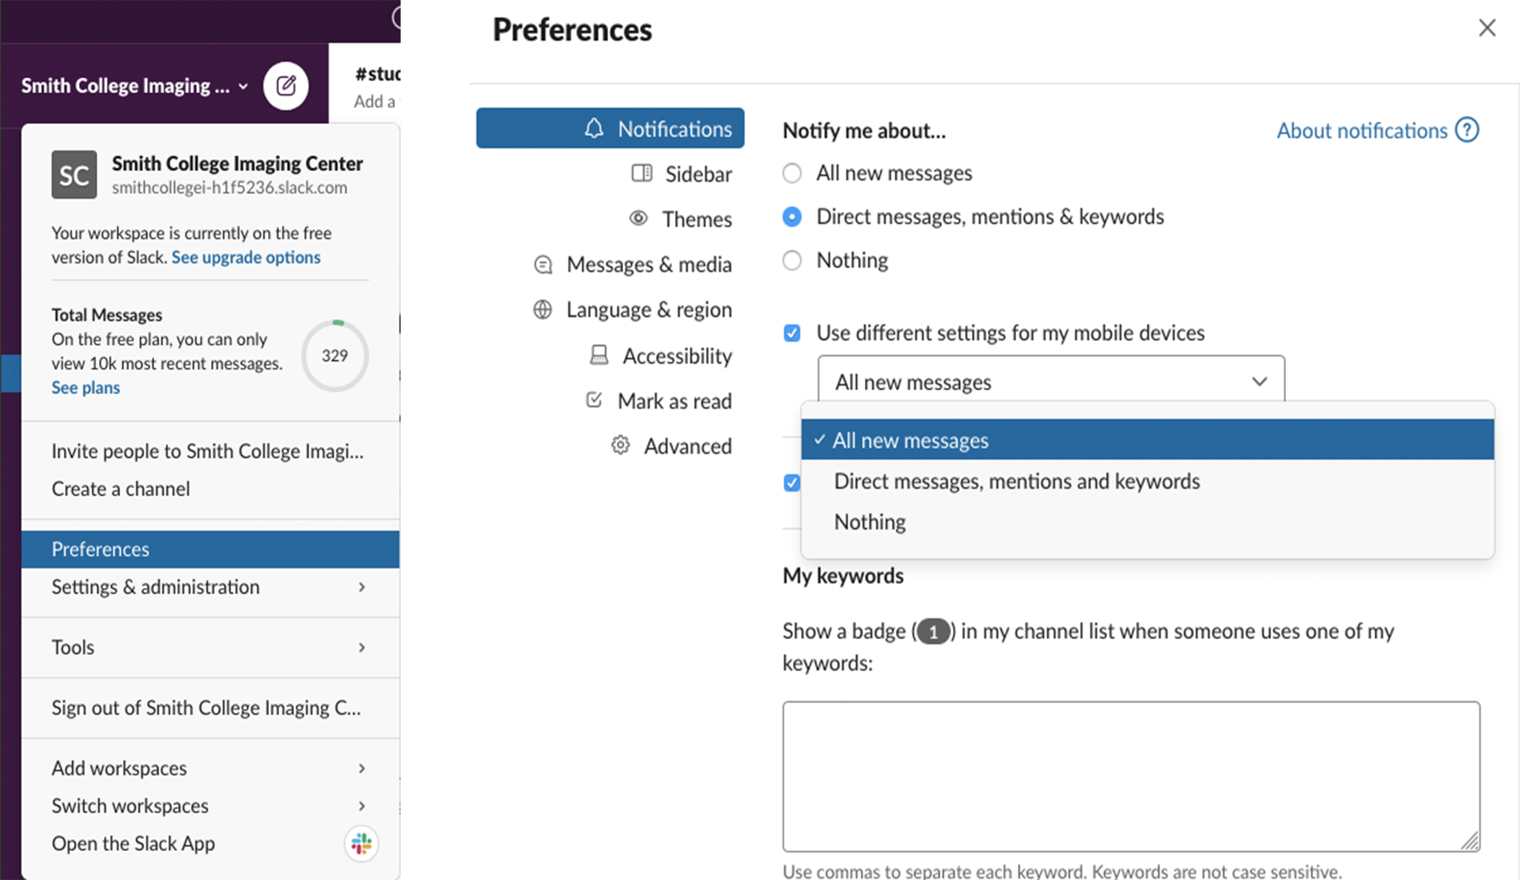
Task: Expand Settings & administration submenu
Action: (x=210, y=587)
